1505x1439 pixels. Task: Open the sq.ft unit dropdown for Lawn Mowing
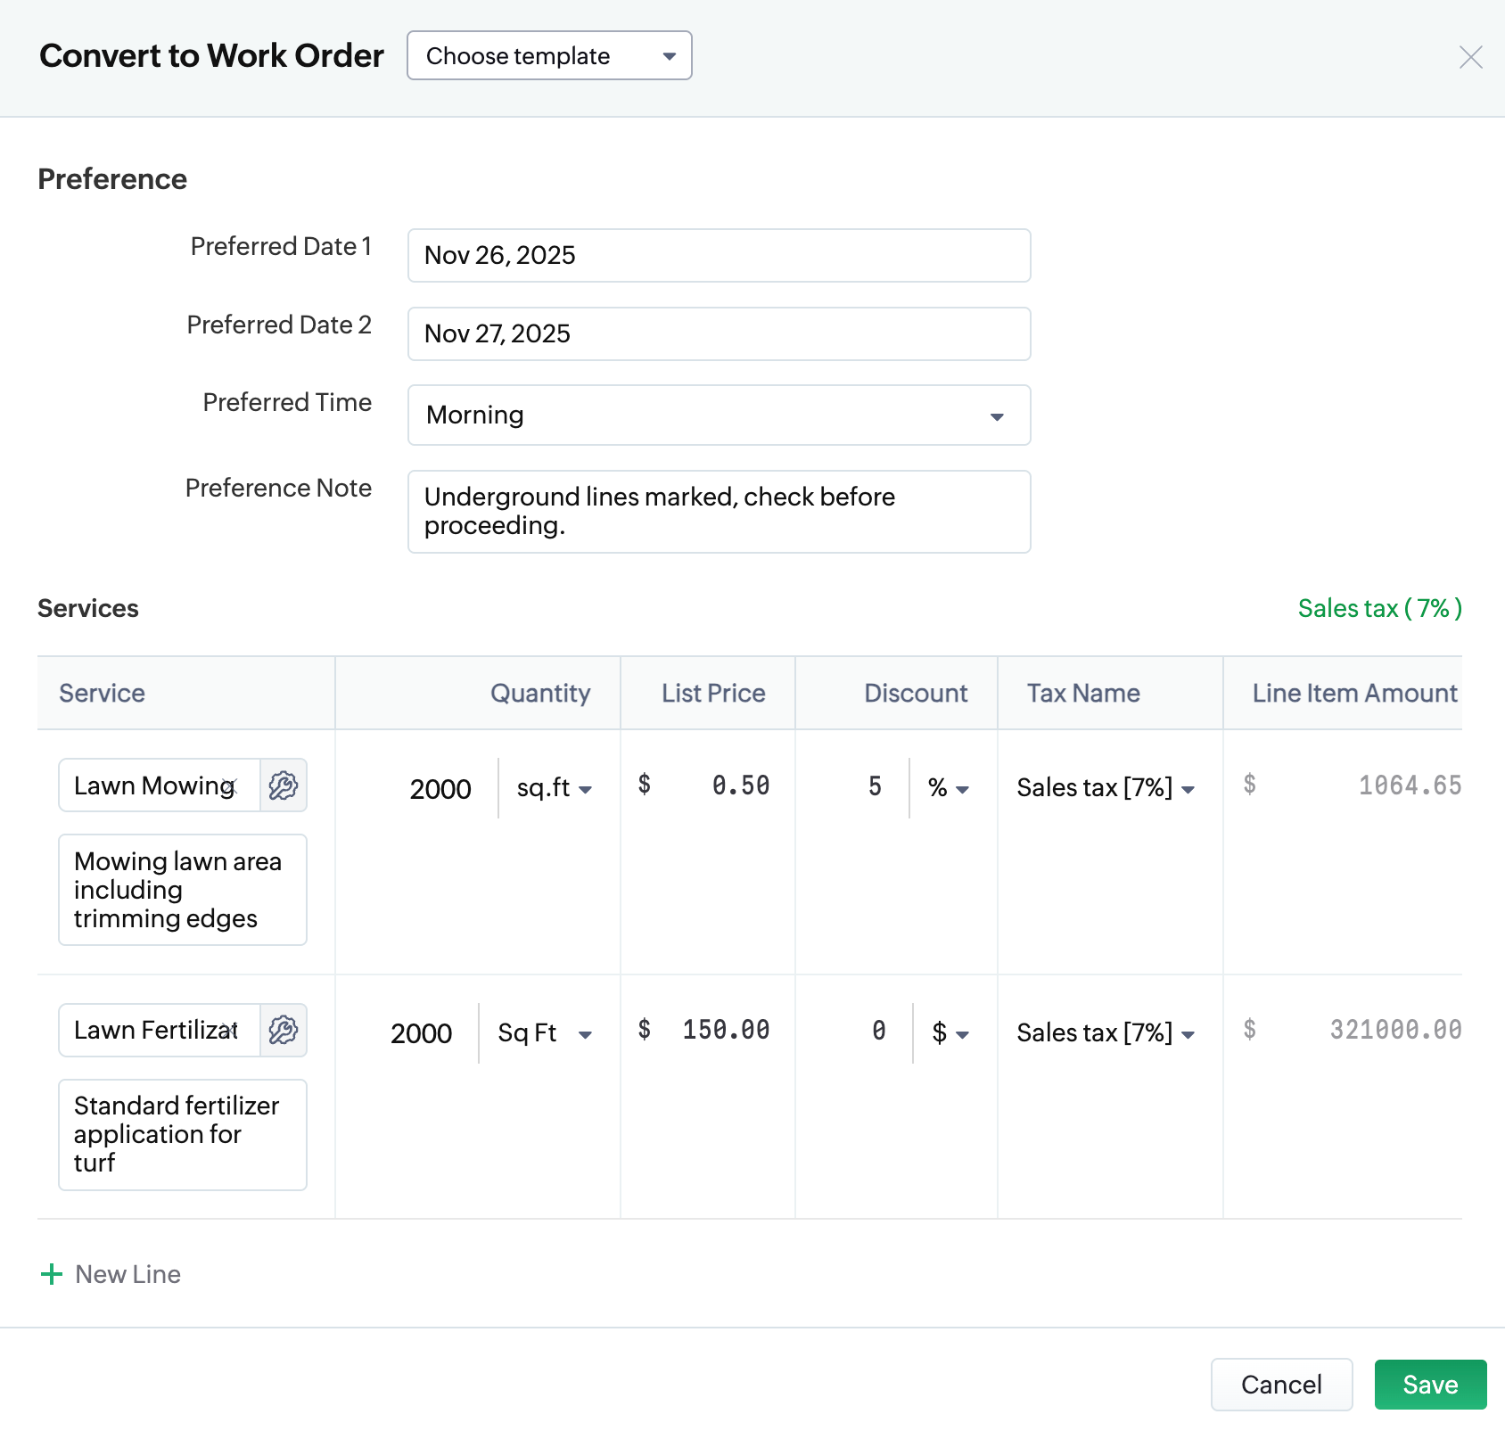tap(555, 789)
